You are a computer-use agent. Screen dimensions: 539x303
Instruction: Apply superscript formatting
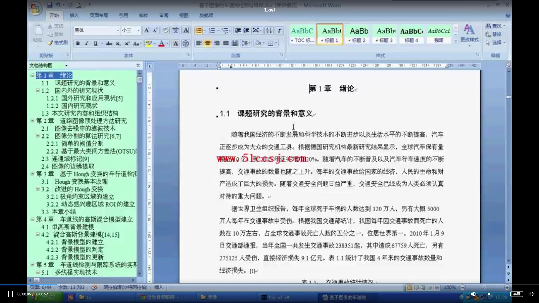click(x=127, y=43)
